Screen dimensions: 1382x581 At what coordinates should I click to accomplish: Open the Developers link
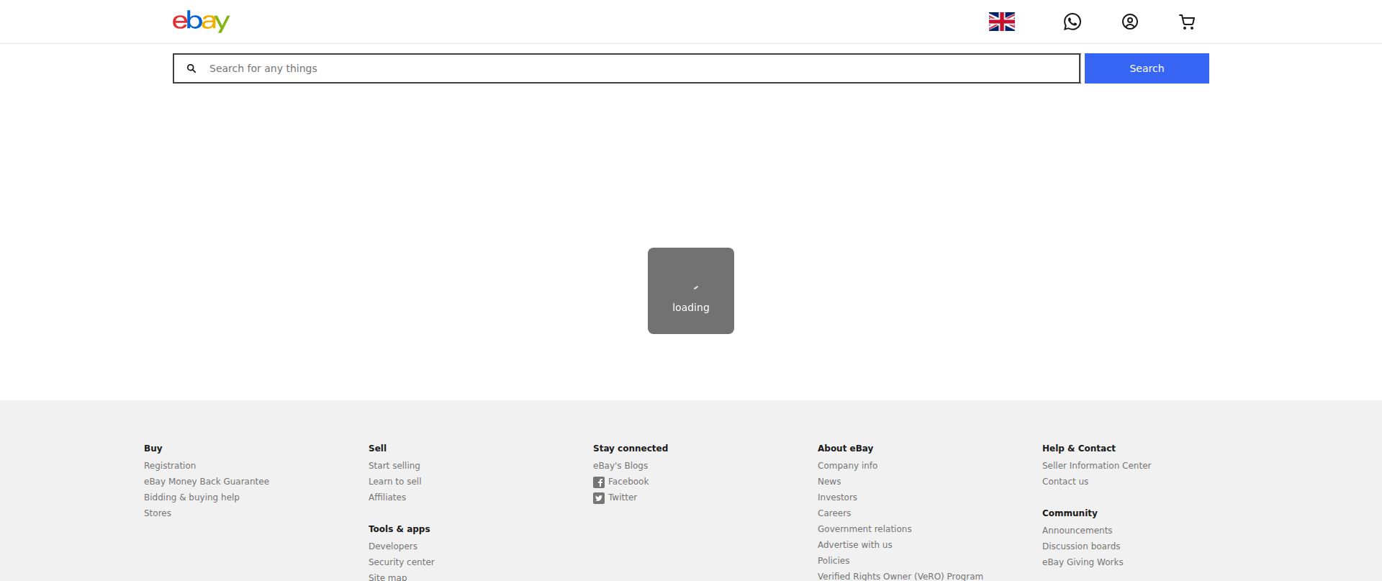(393, 546)
